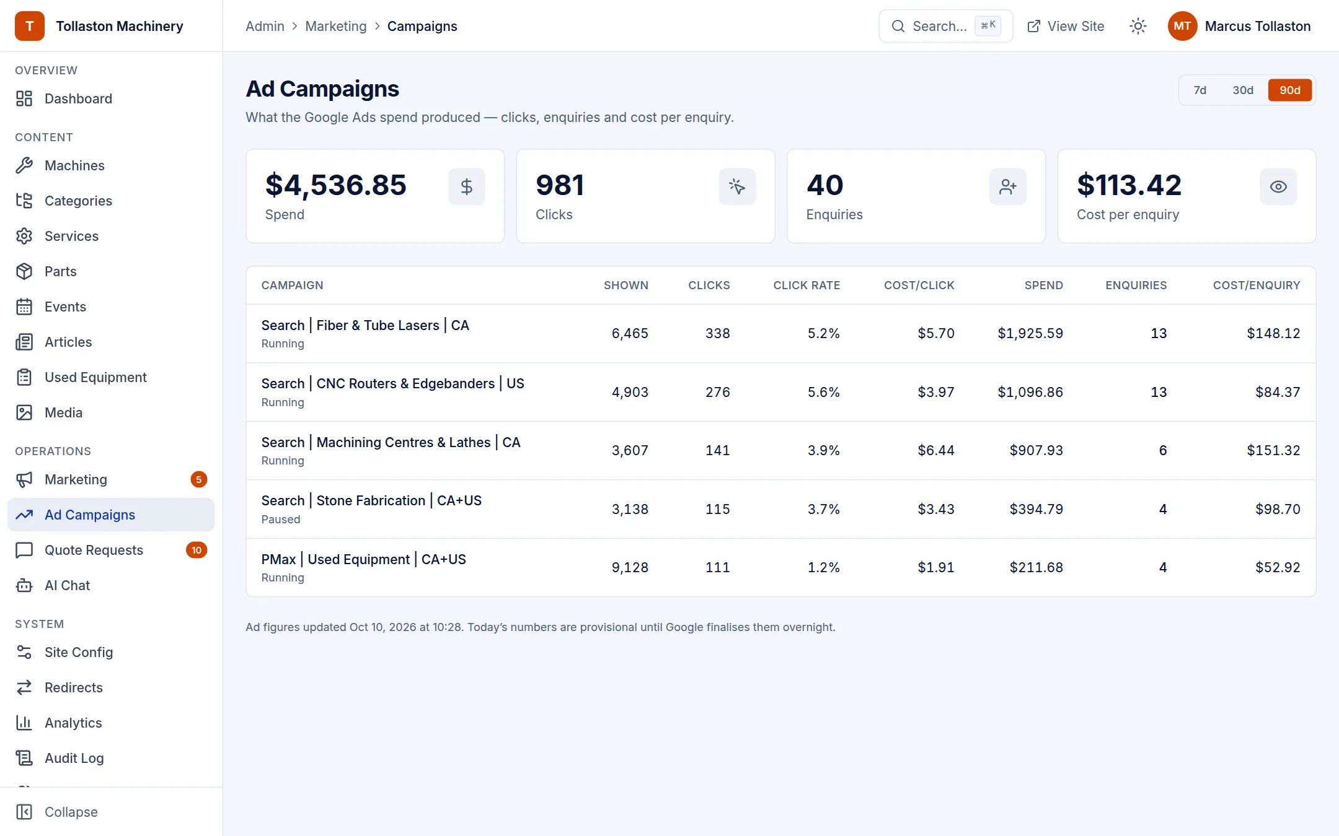Open Marcus Tollaston user menu
Viewport: 1339px width, 836px height.
point(1240,26)
